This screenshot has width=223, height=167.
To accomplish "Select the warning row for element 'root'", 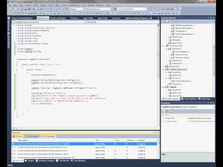I will [x=84, y=147].
